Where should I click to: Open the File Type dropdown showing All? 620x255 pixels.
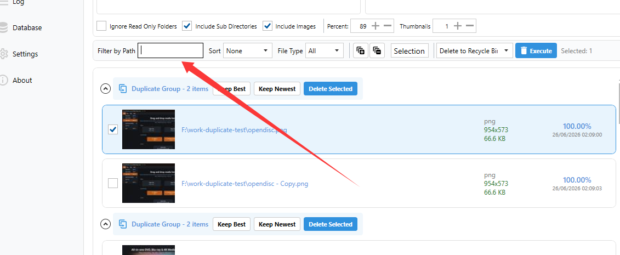click(324, 50)
